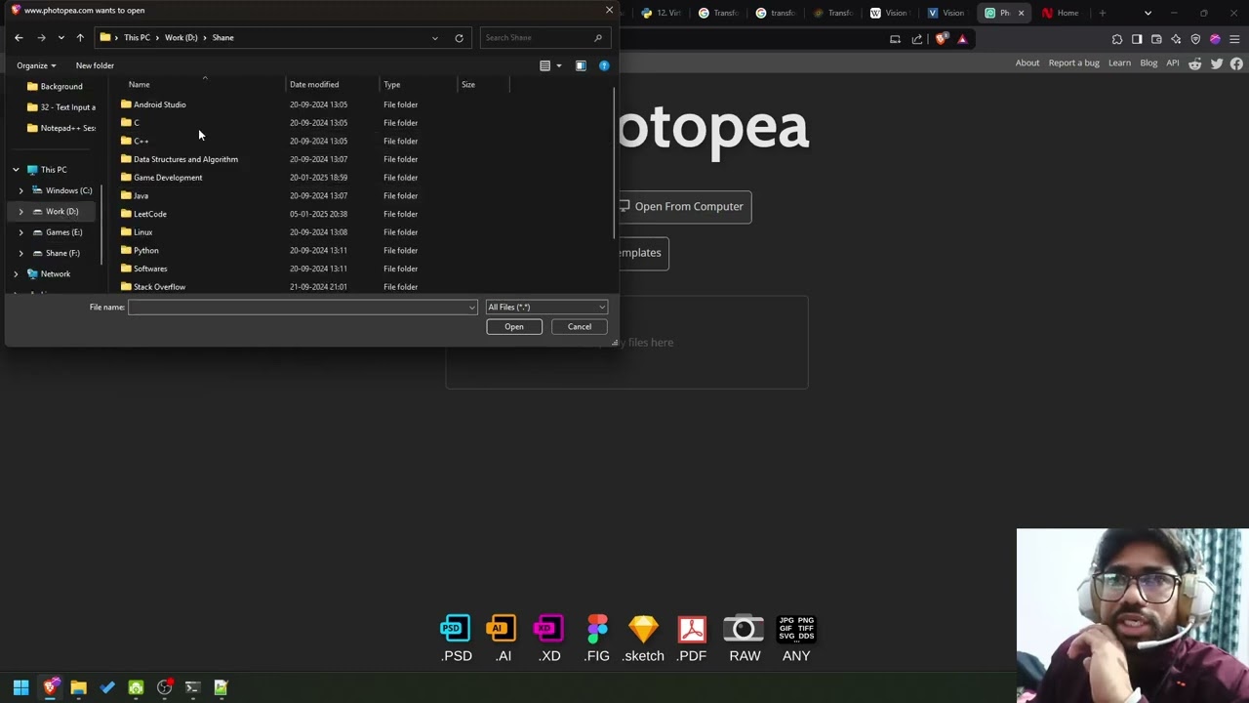Open the Background folder in the sidebar
The image size is (1249, 703).
[x=60, y=87]
